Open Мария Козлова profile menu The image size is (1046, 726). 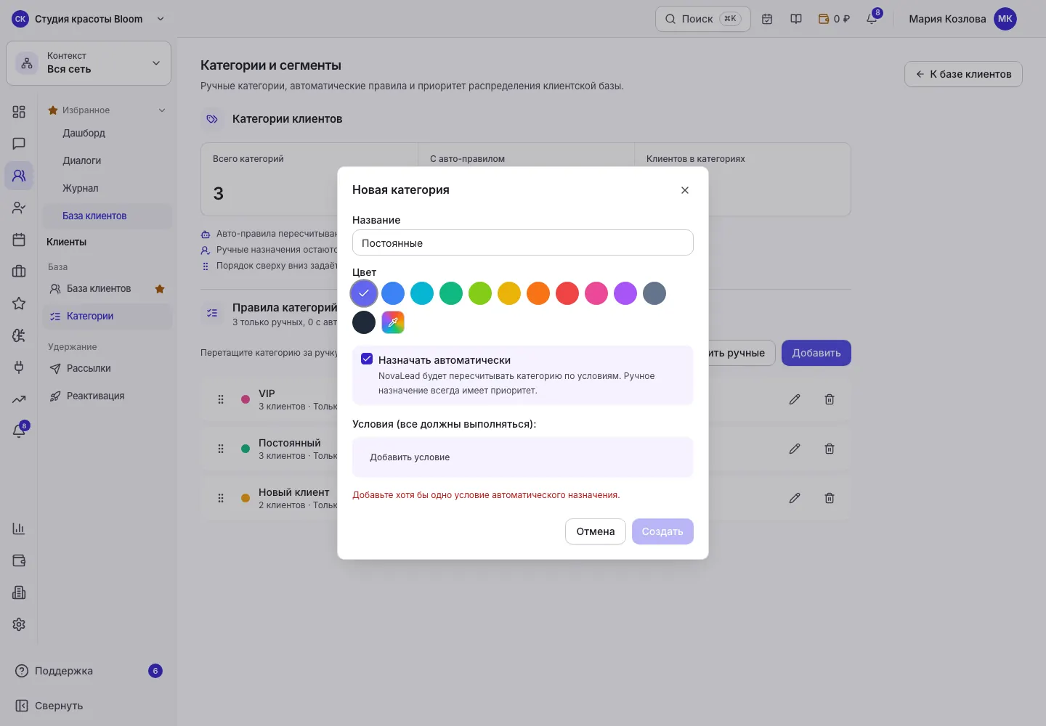click(962, 19)
